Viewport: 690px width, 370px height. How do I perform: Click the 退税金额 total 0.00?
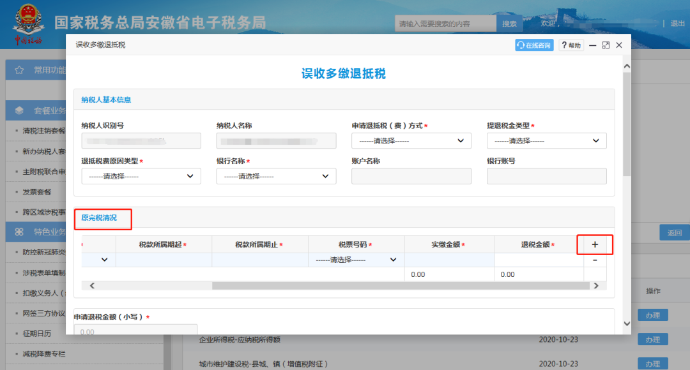tap(507, 274)
